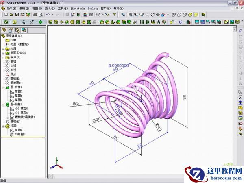Expand the 实体(1) folder

[3, 58]
